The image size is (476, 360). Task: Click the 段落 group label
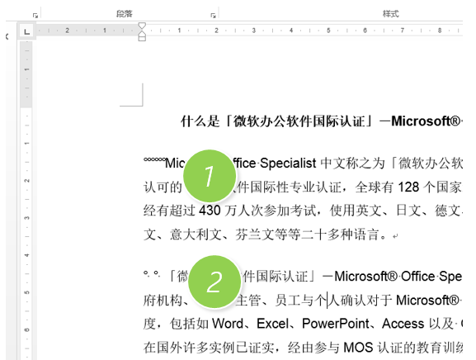125,14
